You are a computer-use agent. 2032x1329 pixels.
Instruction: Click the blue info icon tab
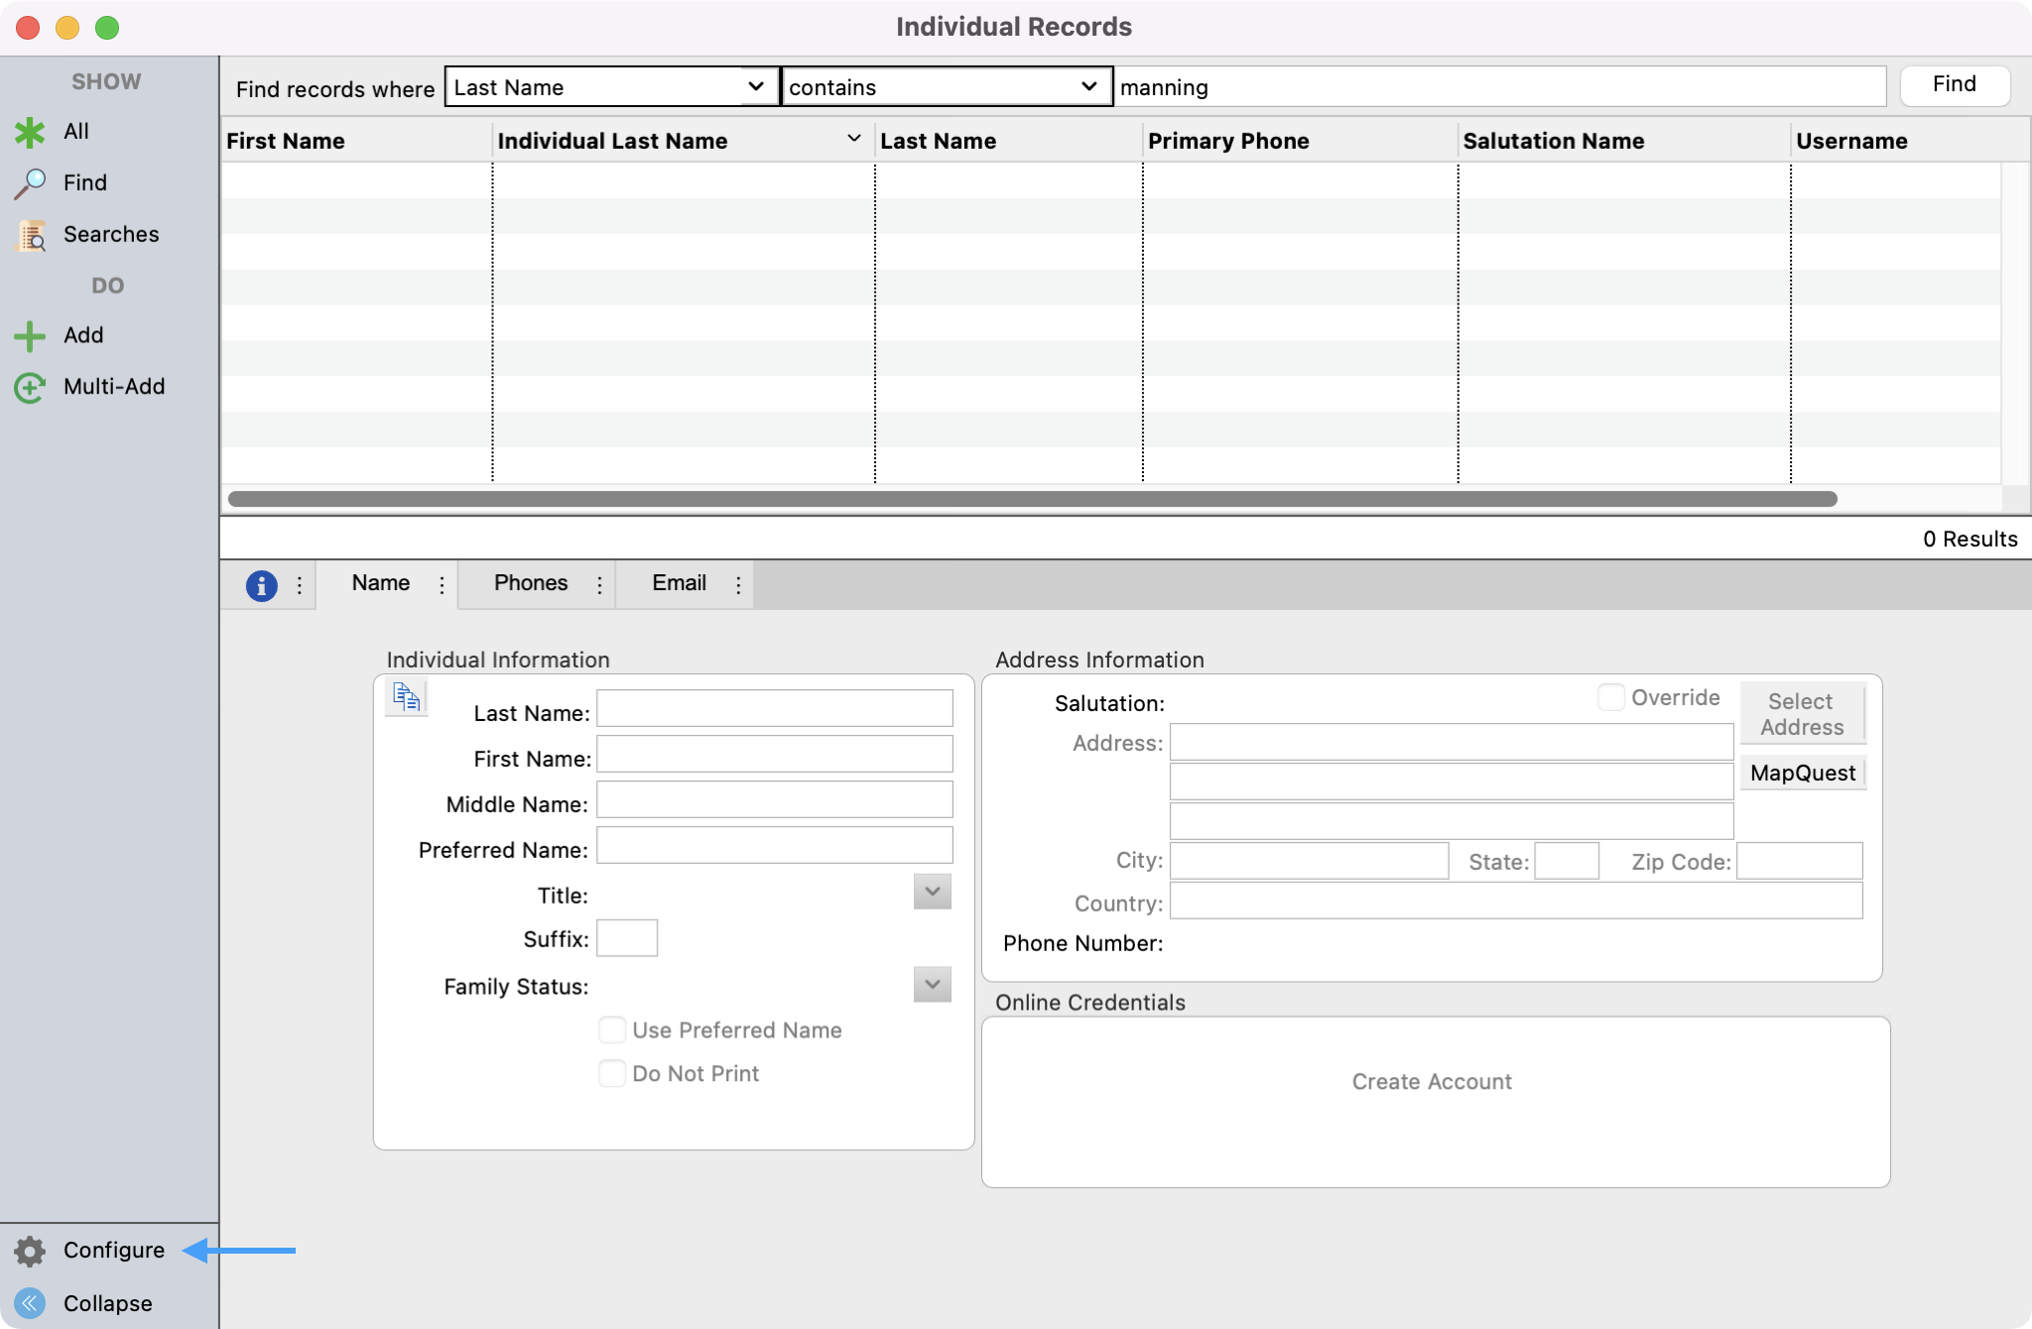pos(261,585)
